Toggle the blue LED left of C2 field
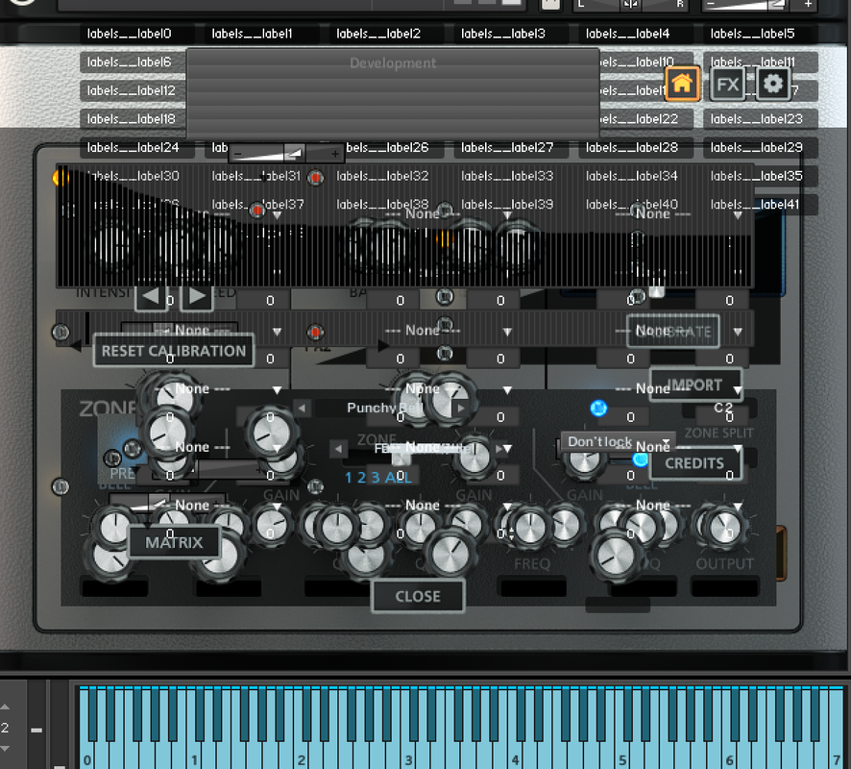 pyautogui.click(x=598, y=408)
